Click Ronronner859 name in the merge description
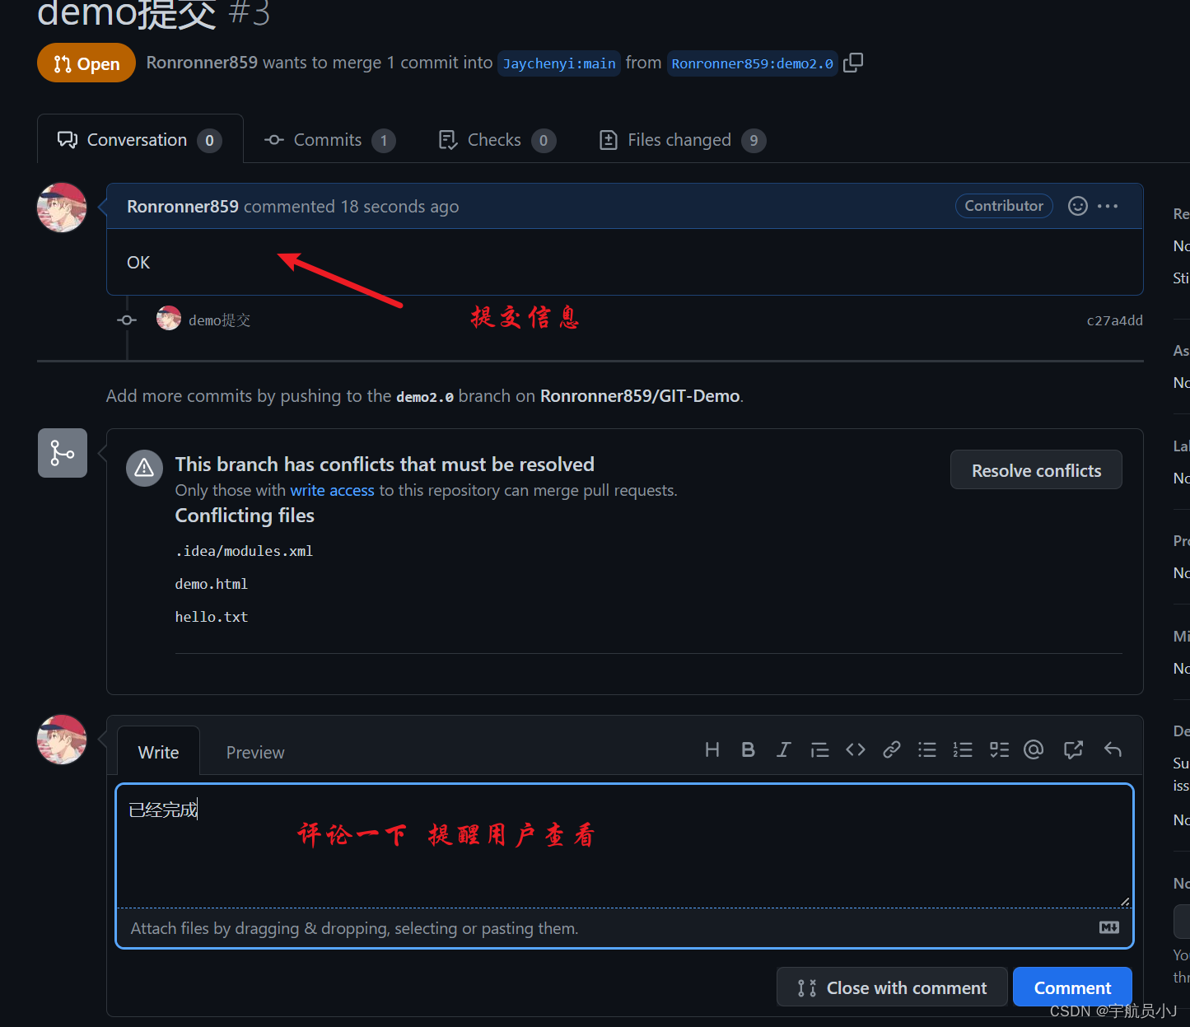 (202, 63)
